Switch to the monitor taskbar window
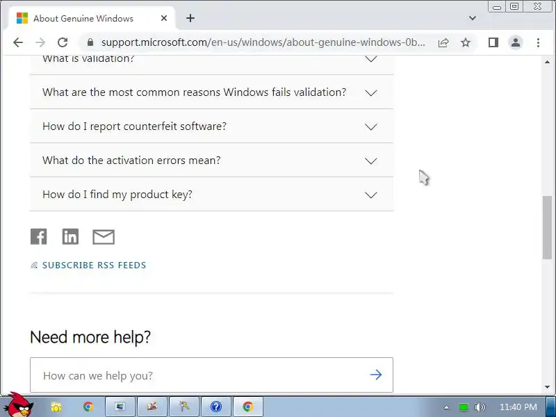This screenshot has height=417, width=556. [120, 407]
